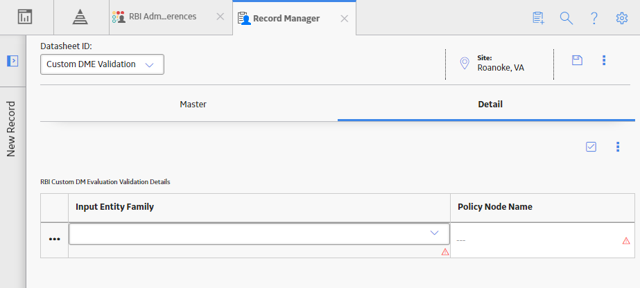This screenshot has width=640, height=288.
Task: Switch to the Master tab
Action: (x=193, y=105)
